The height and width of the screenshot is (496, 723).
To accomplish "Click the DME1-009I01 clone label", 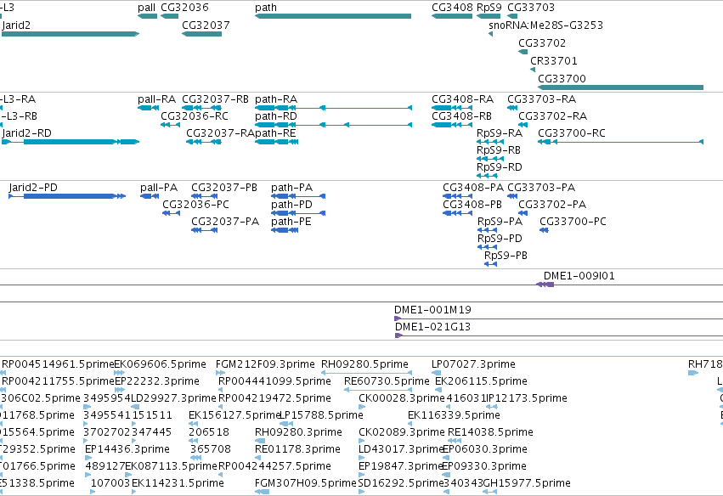I will [x=579, y=276].
